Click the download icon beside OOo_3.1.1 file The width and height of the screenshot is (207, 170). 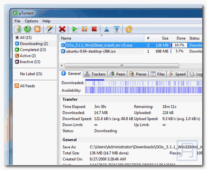(x=63, y=45)
